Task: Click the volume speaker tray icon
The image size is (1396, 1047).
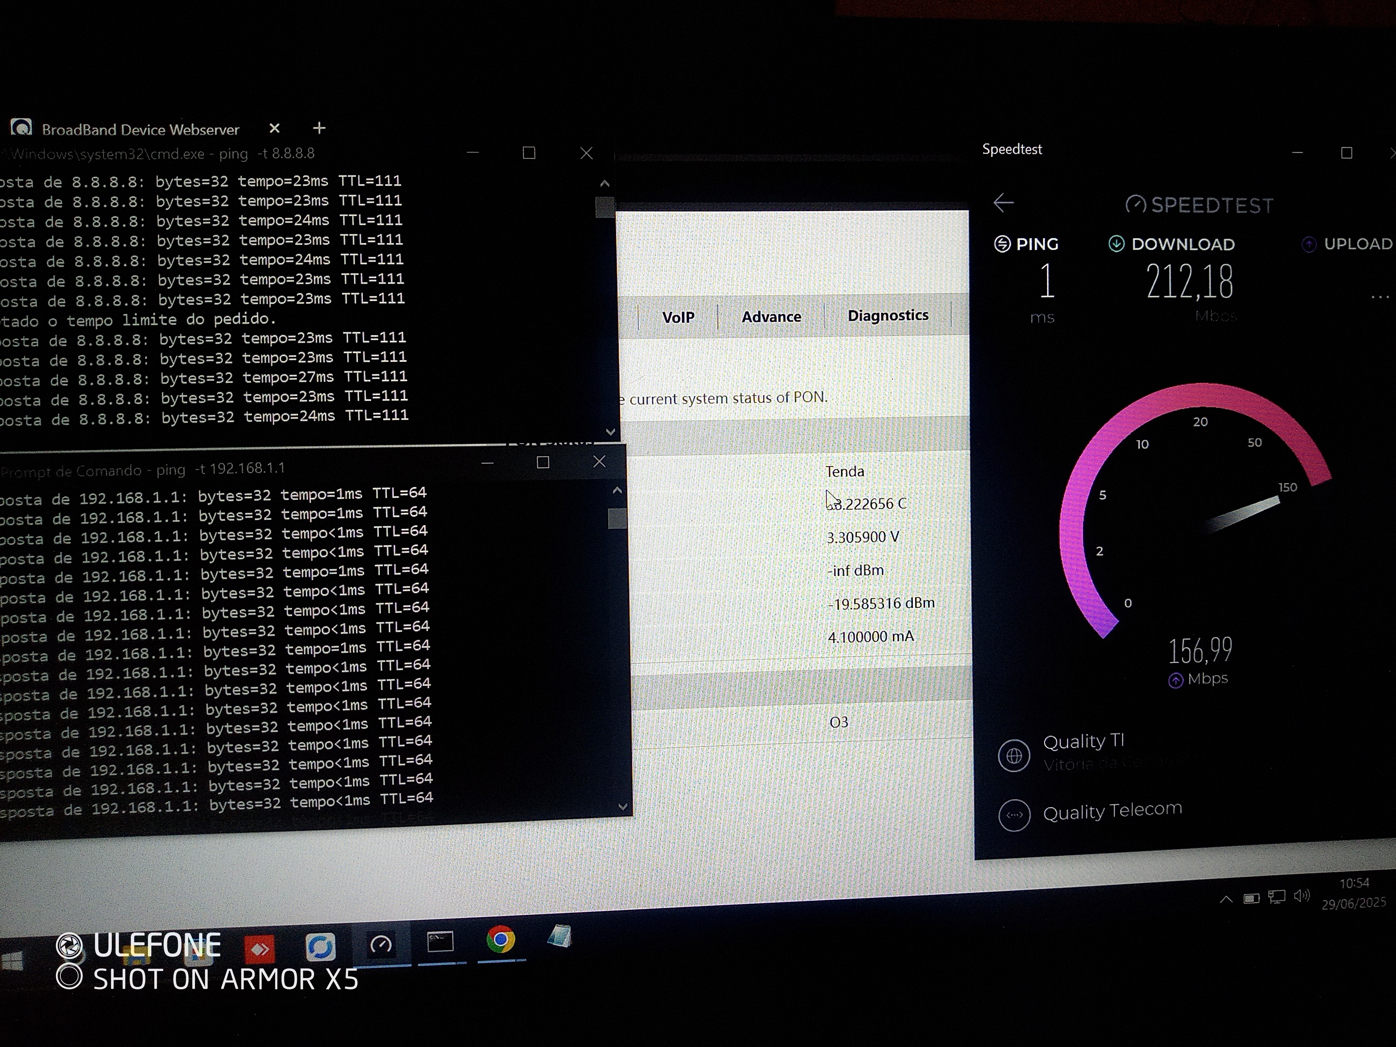Action: click(1301, 896)
